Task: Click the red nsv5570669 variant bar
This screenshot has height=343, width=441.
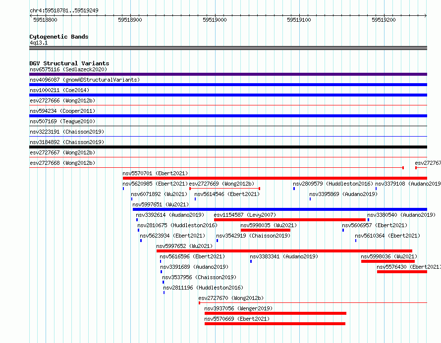Action: point(275,324)
